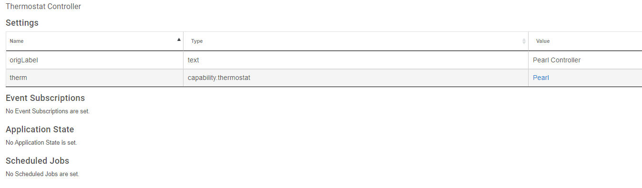Viewport: 642px width, 188px height.
Task: Click the Type column sort arrows icon
Action: click(524, 41)
